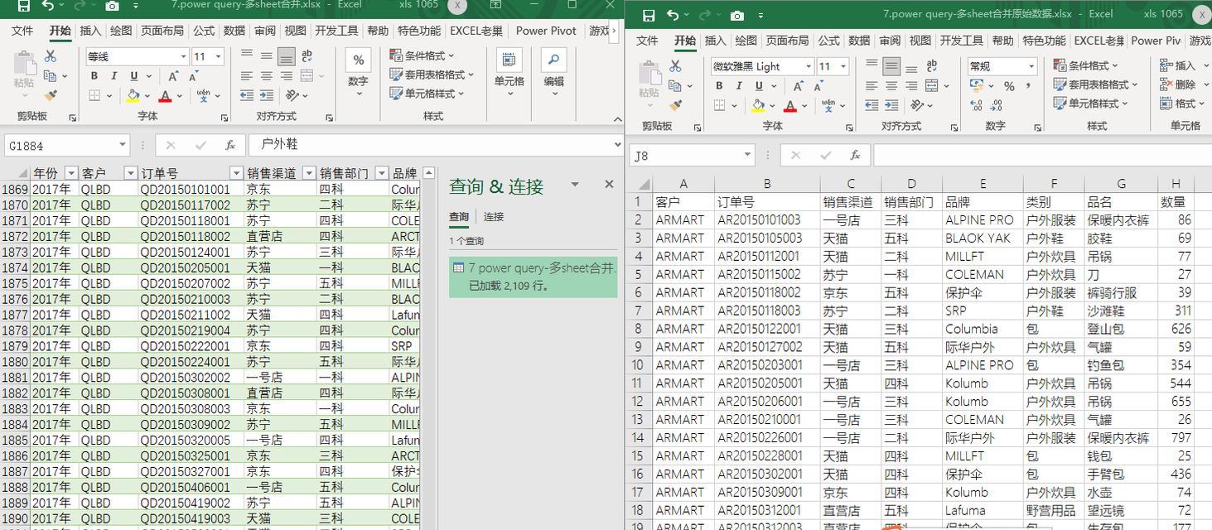Open the 等线 font name dropdown

[x=183, y=56]
